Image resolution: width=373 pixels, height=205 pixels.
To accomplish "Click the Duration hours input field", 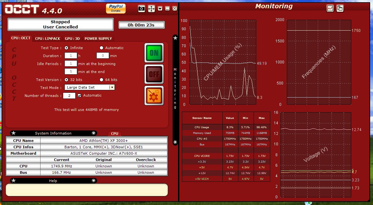I will (71, 56).
